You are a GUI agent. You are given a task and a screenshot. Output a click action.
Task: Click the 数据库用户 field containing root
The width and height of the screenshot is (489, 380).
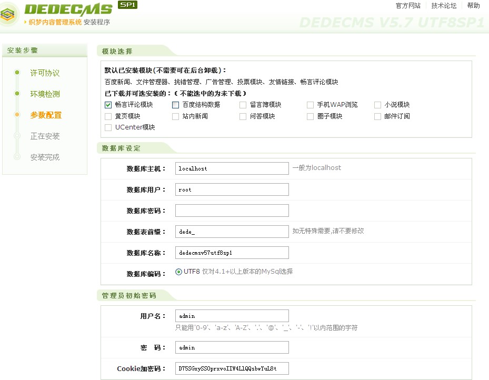232,189
